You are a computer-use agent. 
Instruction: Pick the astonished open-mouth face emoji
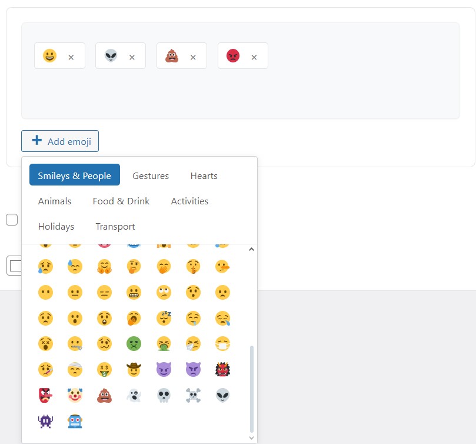pos(104,318)
